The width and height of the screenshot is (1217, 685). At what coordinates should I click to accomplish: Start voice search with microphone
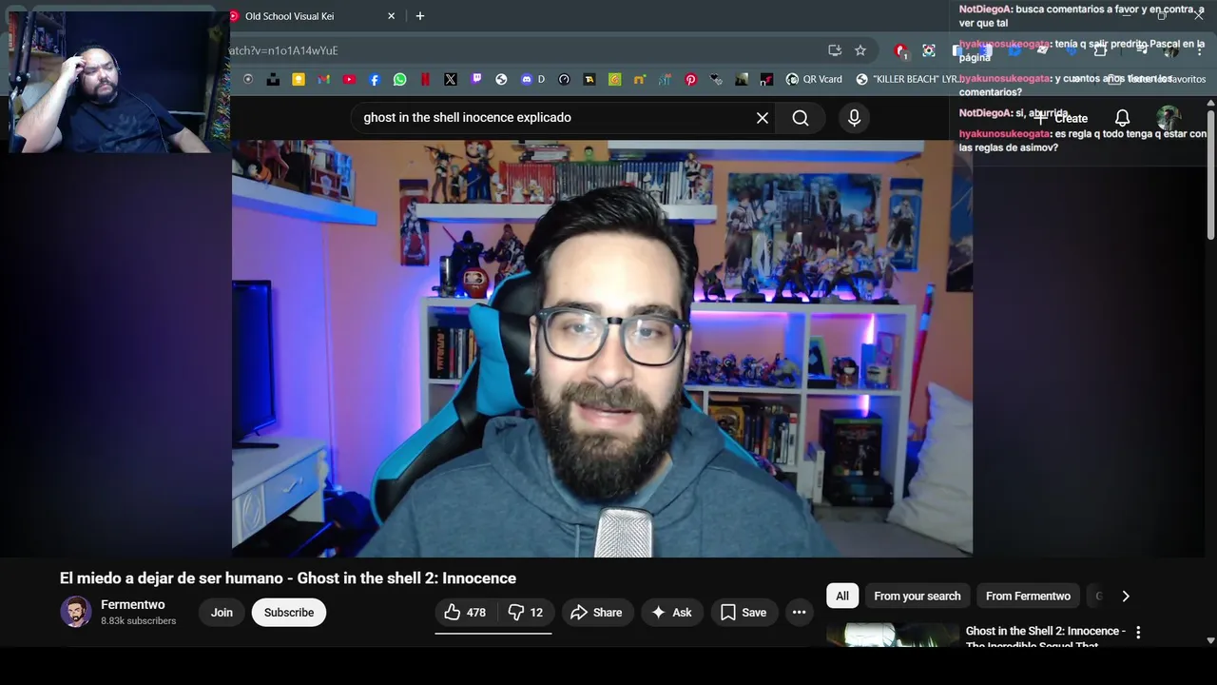tap(854, 118)
